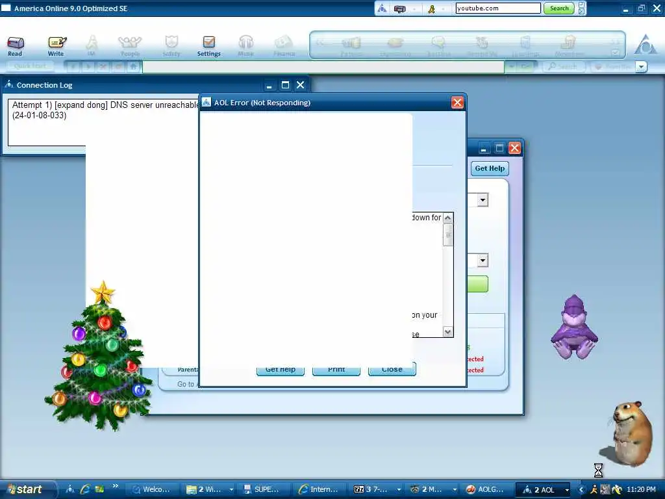Open the People toolbar icon
The image size is (665, 499).
(130, 46)
